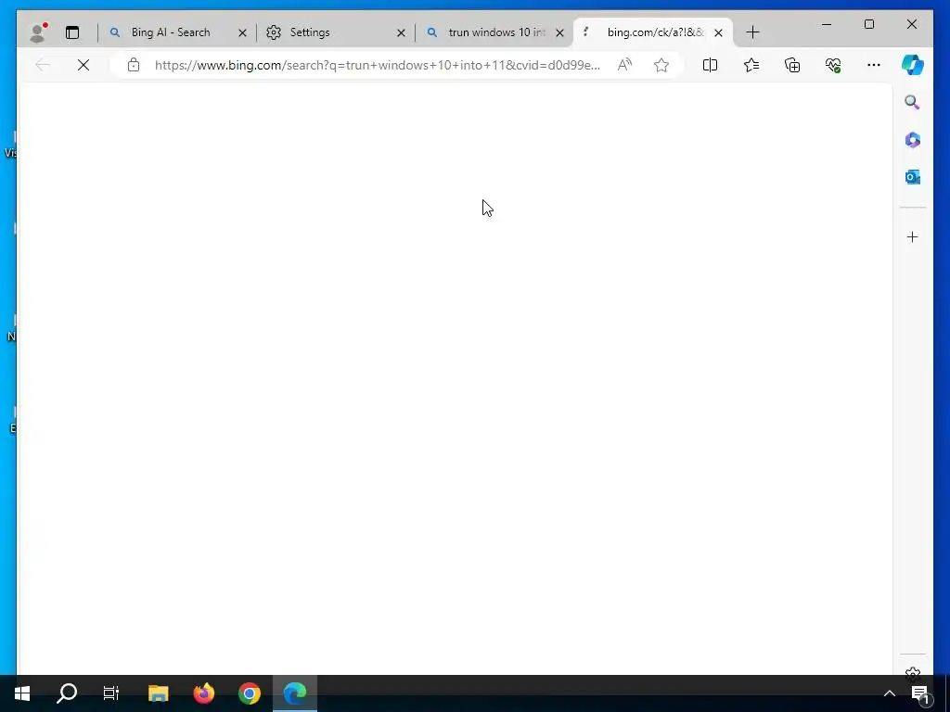Open Split screen view
950x712 pixels.
point(710,65)
